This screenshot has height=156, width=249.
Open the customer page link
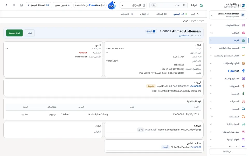coord(184,36)
